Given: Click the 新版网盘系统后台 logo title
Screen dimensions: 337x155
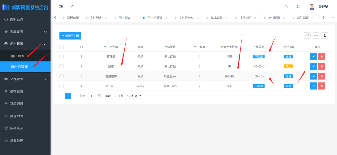Looking at the screenshot, I should coord(30,8).
